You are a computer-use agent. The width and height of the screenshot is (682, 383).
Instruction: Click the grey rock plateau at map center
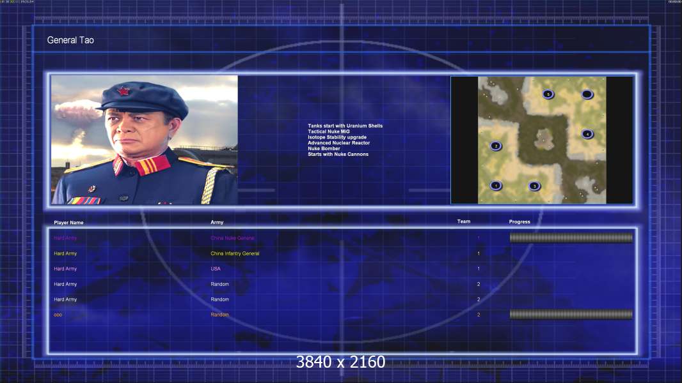[543, 139]
